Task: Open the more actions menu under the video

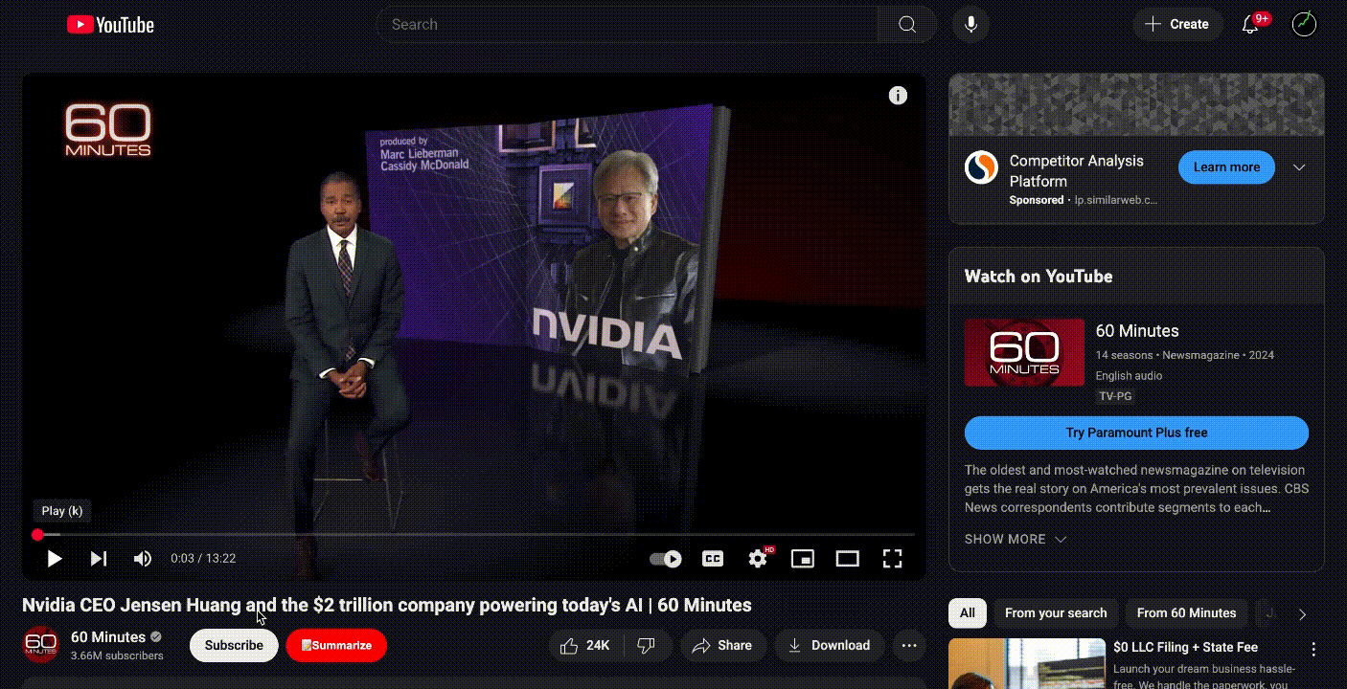Action: [908, 645]
